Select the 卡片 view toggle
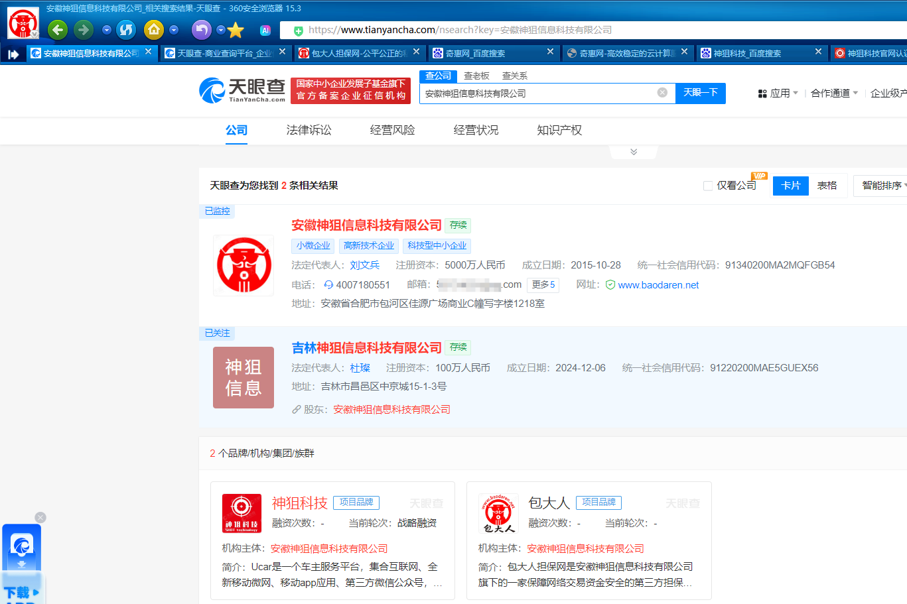 pos(790,186)
